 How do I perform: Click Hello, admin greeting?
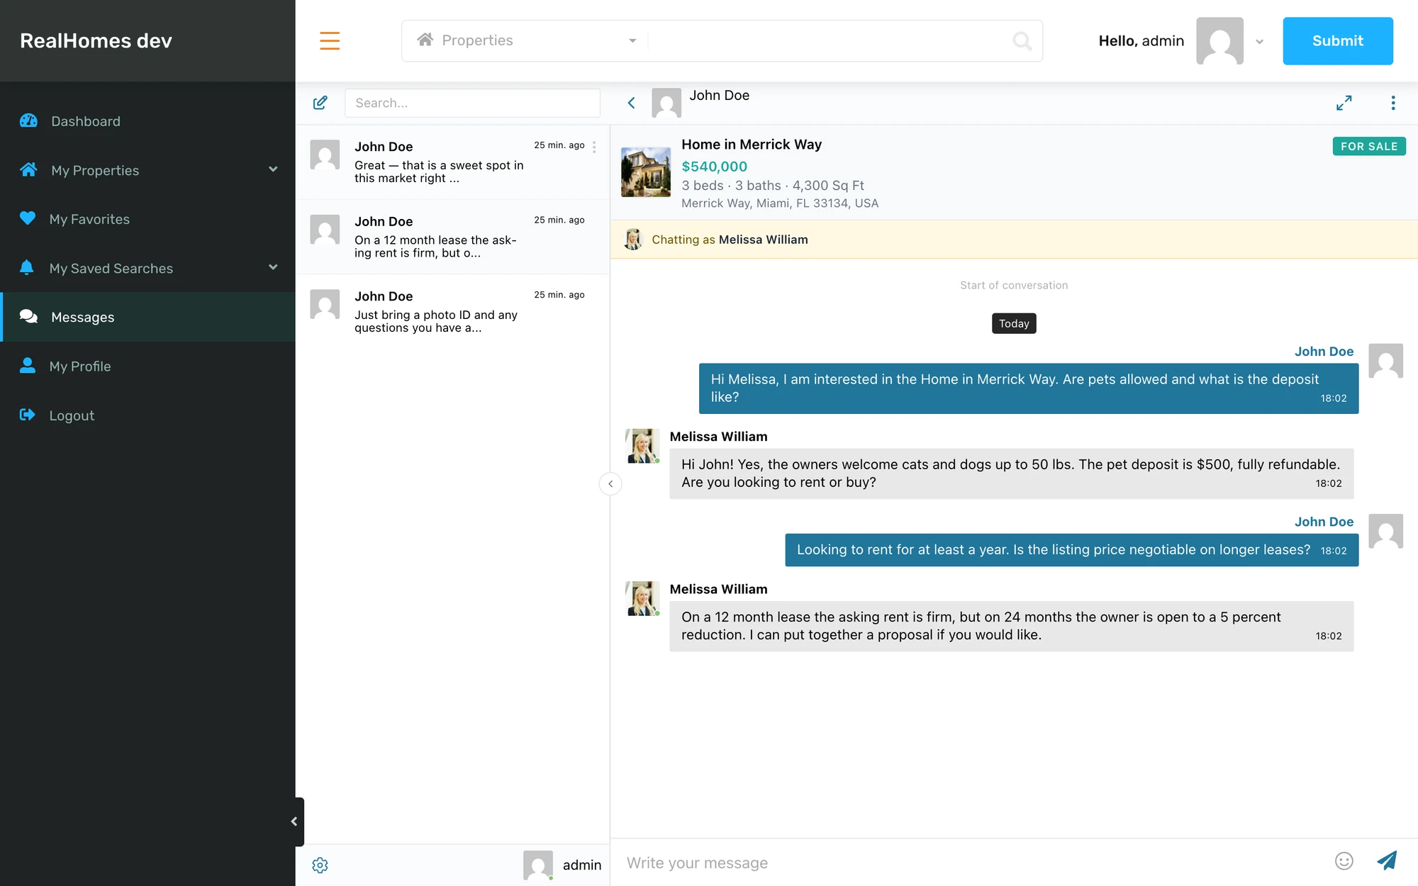[1141, 40]
